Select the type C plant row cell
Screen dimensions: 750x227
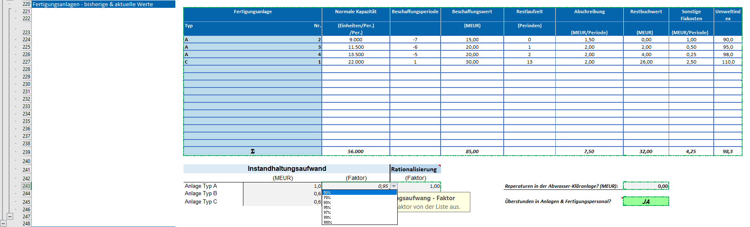(253, 62)
